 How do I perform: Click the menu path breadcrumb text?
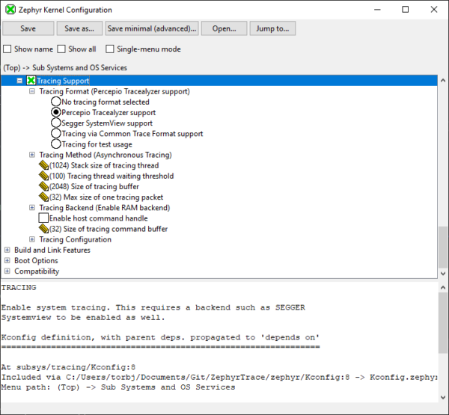click(65, 67)
